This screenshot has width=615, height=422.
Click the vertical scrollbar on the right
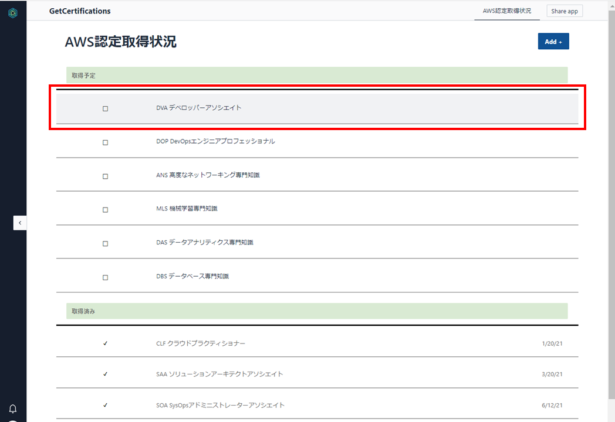pos(611,204)
